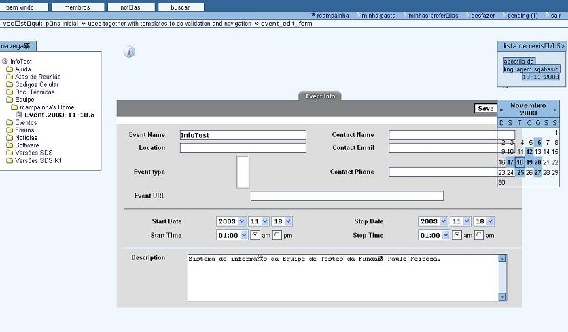Open the buscar tab
The width and height of the screenshot is (568, 332).
coord(180,7)
